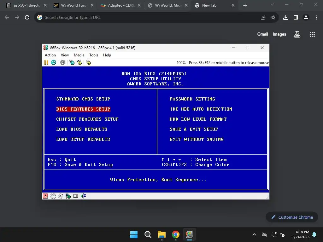
Task: Close the New Tab tab
Action: pos(233,5)
